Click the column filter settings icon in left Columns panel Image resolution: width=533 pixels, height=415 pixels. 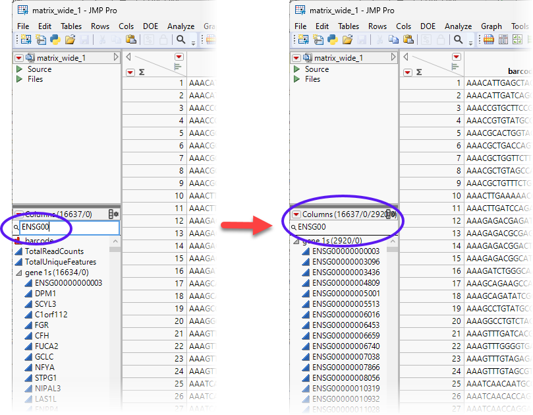(113, 214)
